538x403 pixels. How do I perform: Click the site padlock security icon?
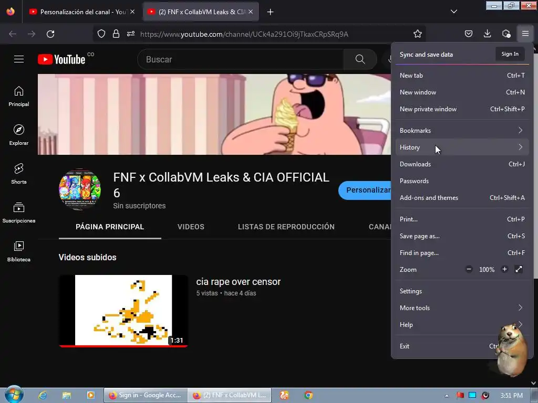click(116, 34)
